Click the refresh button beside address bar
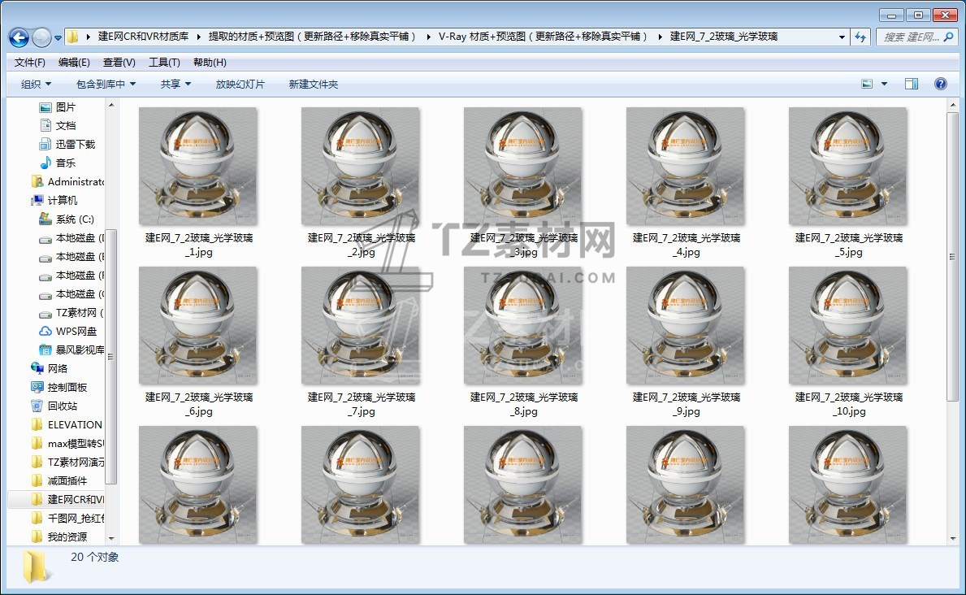The image size is (966, 595). tap(860, 37)
